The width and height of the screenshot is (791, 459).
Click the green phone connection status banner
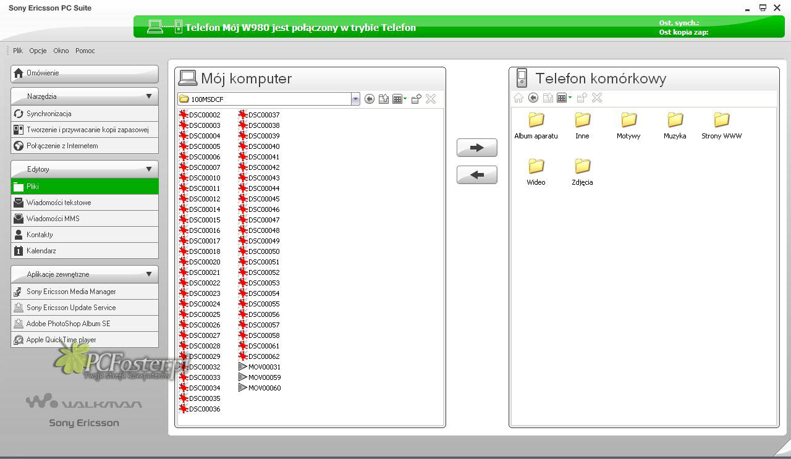(x=459, y=27)
